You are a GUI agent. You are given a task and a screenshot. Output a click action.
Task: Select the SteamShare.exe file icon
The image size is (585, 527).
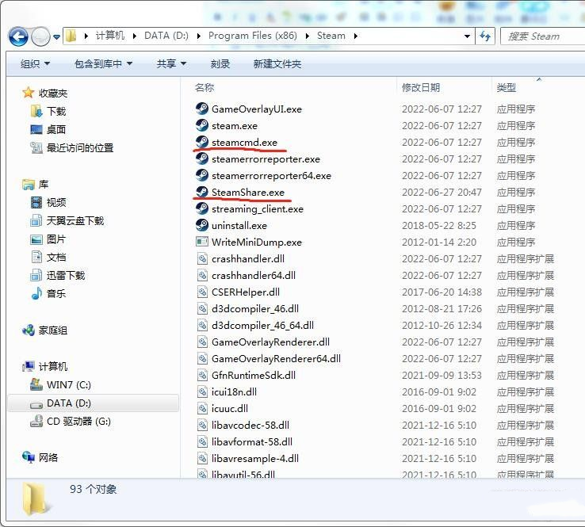click(202, 192)
